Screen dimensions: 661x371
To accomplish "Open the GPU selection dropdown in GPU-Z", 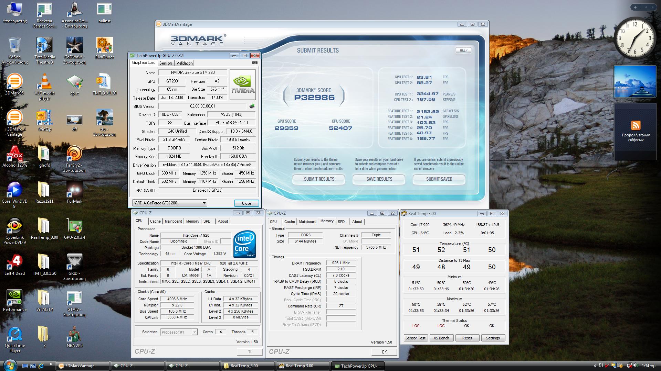I will coord(170,203).
